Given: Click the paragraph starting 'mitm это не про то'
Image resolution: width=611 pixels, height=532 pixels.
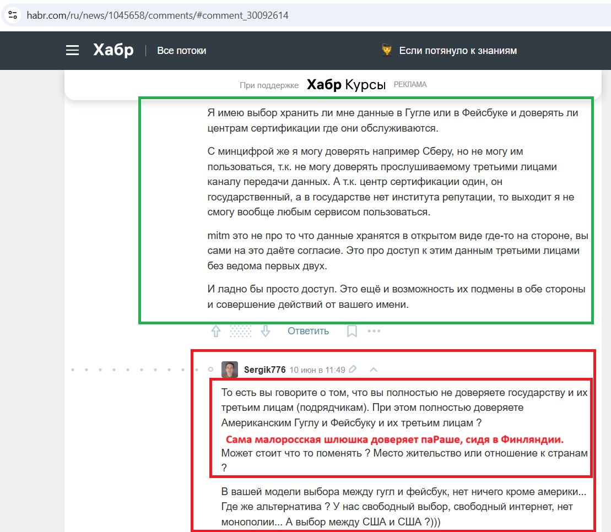Looking at the screenshot, I should [398, 251].
